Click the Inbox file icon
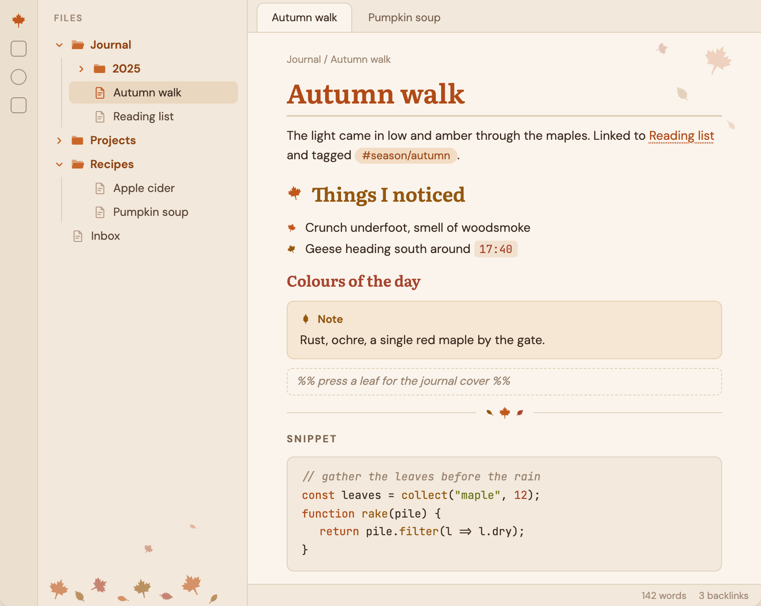The image size is (761, 606). pos(78,236)
